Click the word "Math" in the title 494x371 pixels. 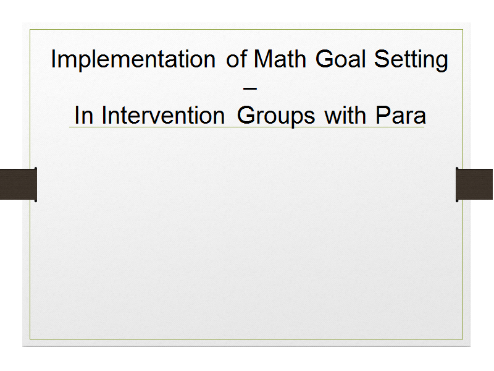coord(280,59)
